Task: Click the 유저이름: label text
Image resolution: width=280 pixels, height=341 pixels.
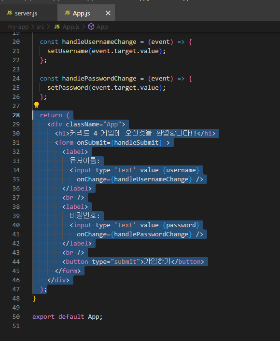Action: (84, 161)
